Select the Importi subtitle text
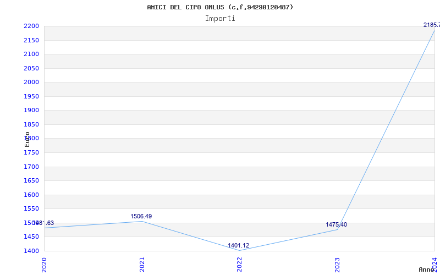The width and height of the screenshot is (440, 275). (220, 19)
